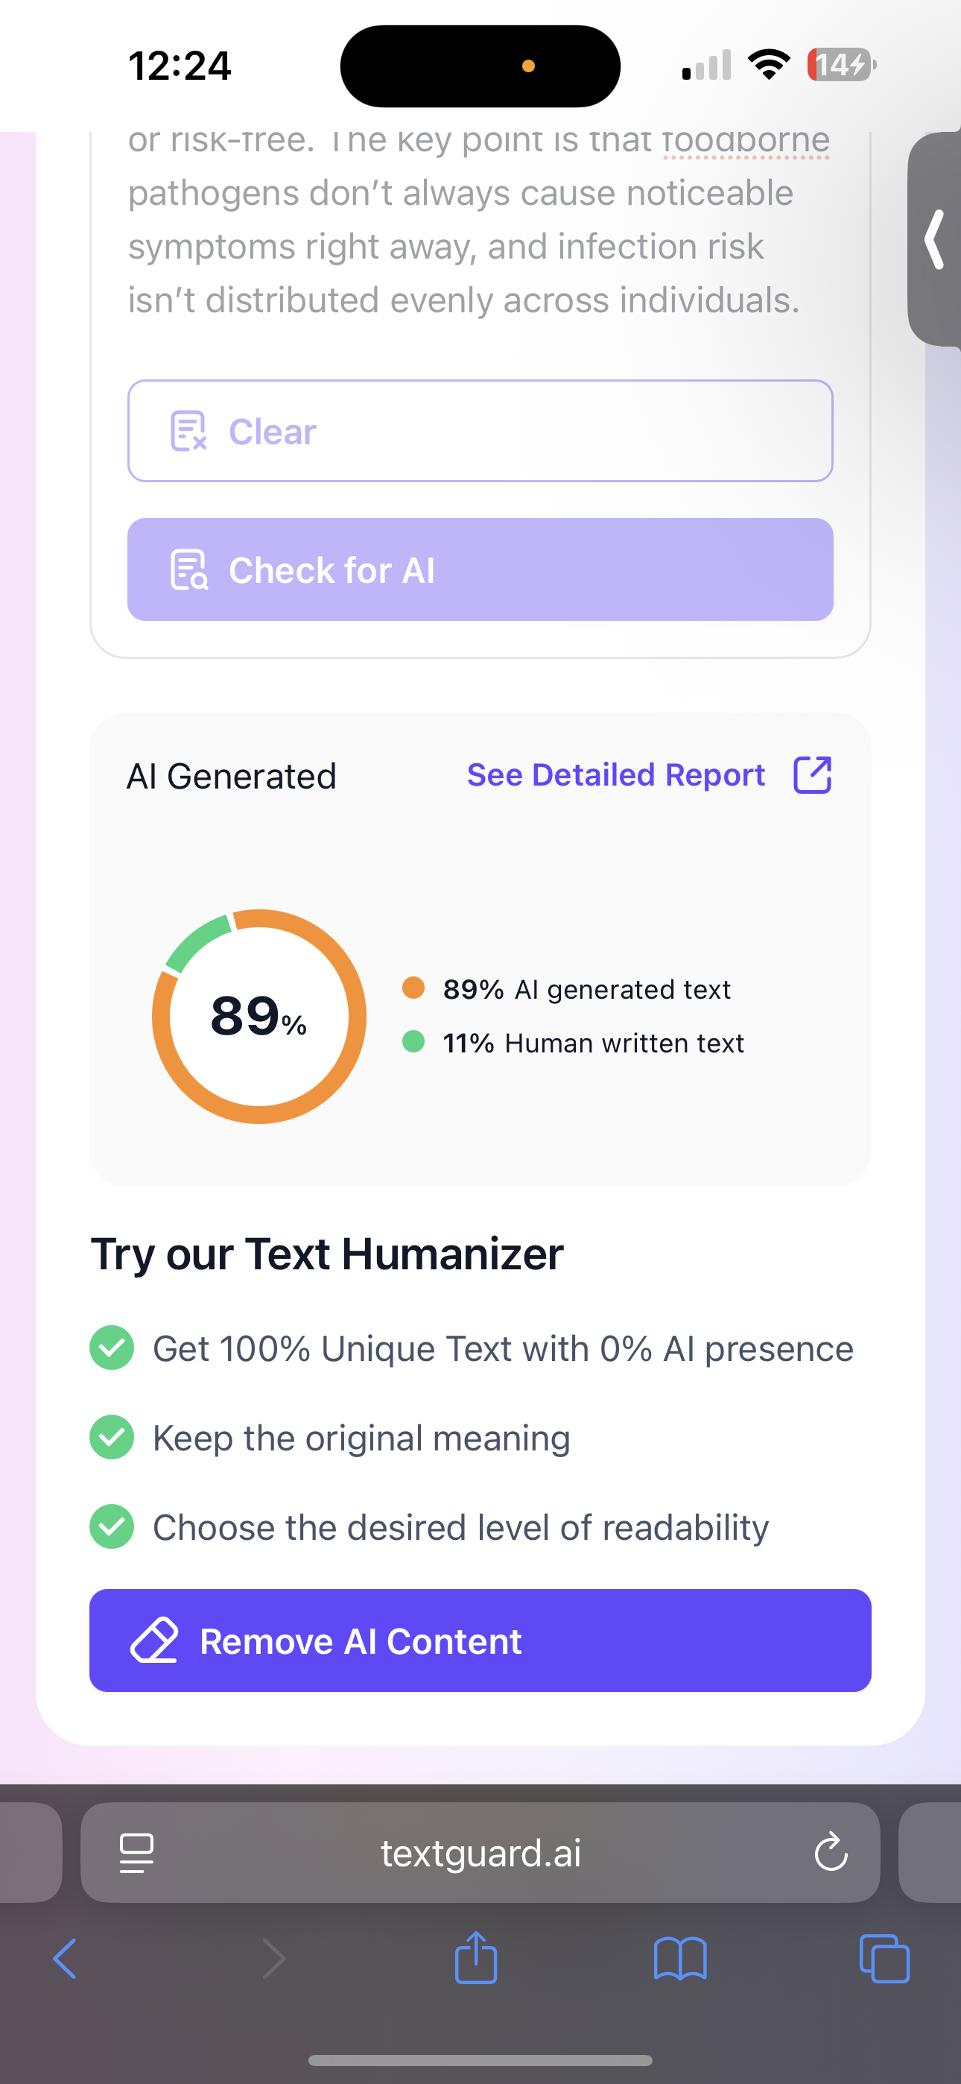Tap the checkmark beside Get 100% Unique Text
The width and height of the screenshot is (961, 2084).
pos(112,1348)
